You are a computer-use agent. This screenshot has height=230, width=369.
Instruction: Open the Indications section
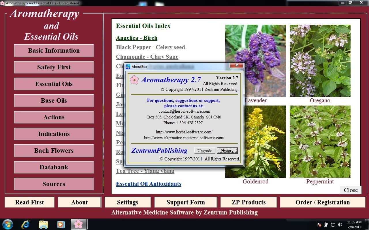(x=54, y=134)
